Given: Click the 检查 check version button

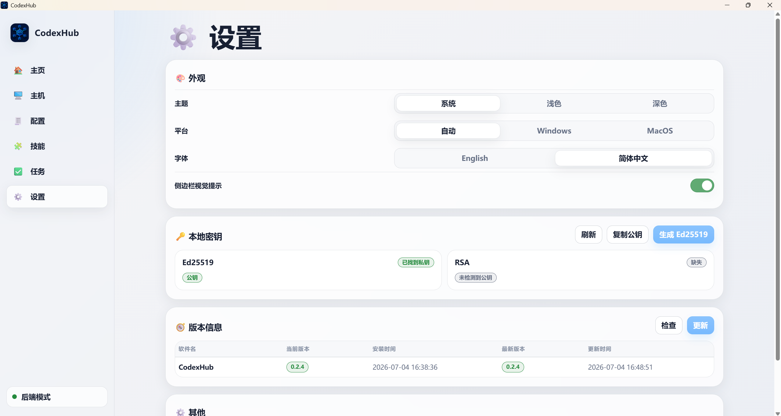Looking at the screenshot, I should [x=669, y=325].
